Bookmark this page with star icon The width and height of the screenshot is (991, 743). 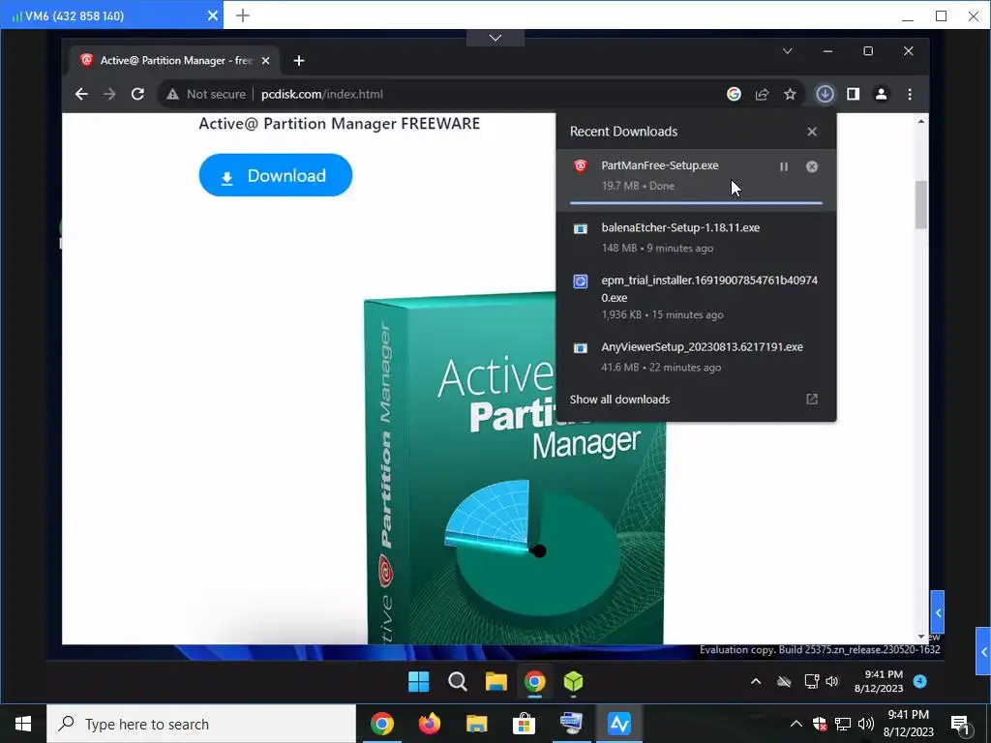coord(790,94)
